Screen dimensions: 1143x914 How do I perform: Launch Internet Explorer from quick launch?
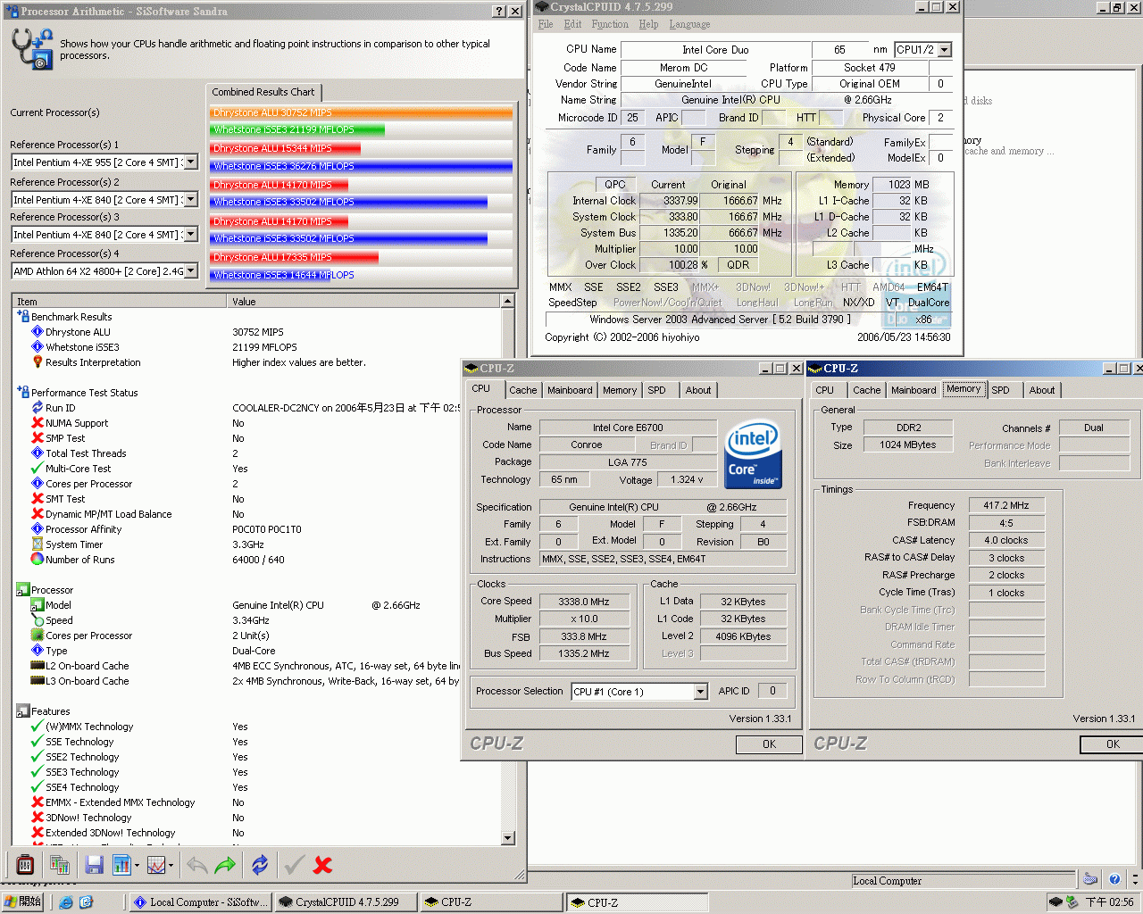point(66,902)
